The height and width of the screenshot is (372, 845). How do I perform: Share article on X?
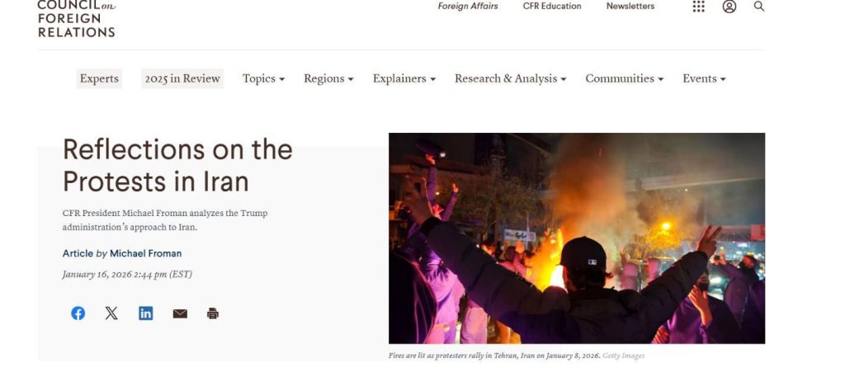pyautogui.click(x=111, y=313)
